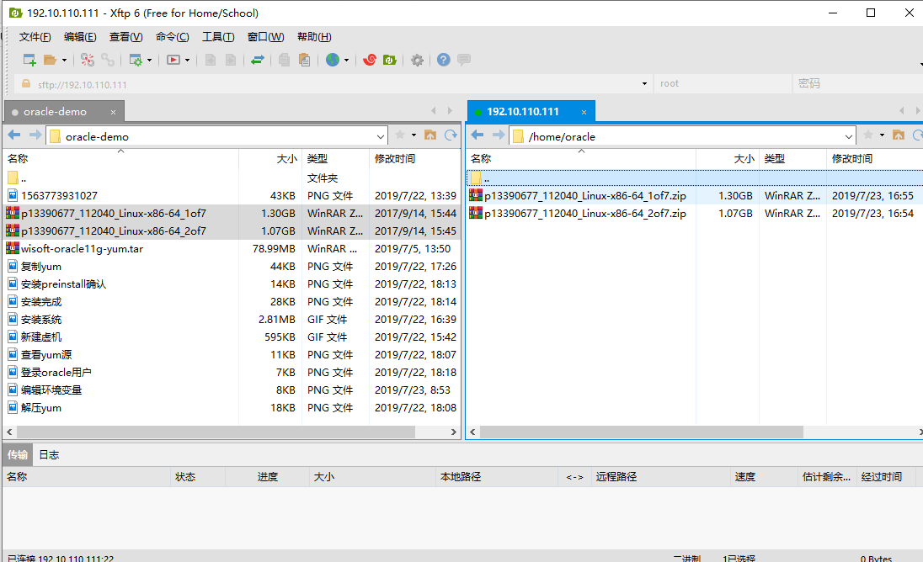This screenshot has height=562, width=923.
Task: Open the local pane bookmark star dropdown
Action: point(413,135)
